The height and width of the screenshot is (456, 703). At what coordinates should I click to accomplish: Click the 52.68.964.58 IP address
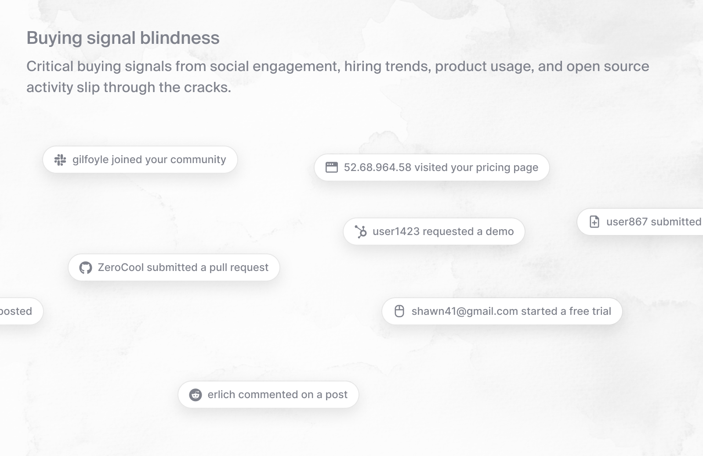377,167
